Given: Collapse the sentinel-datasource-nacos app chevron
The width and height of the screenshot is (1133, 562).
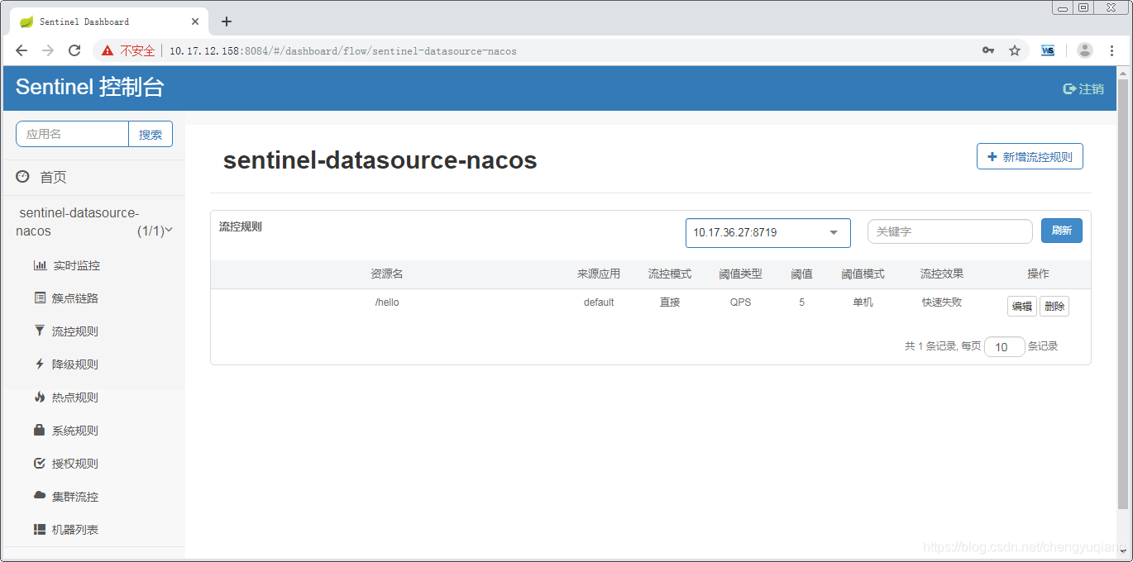Looking at the screenshot, I should pyautogui.click(x=169, y=231).
